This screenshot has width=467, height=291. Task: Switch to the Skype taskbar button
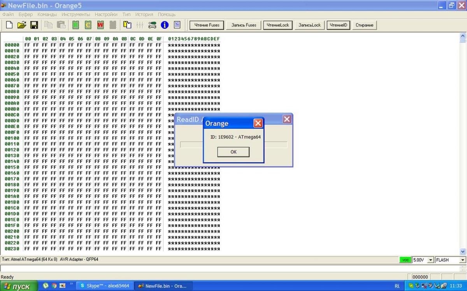[x=105, y=286]
